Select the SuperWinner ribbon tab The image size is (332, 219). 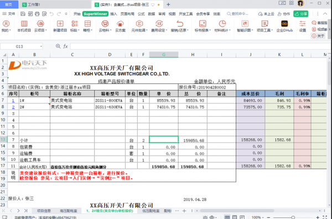[x=95, y=14]
